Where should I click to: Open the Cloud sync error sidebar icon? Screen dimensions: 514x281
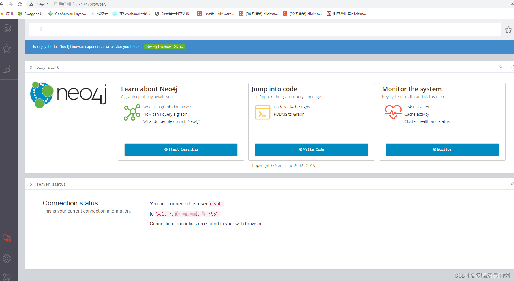click(7, 238)
